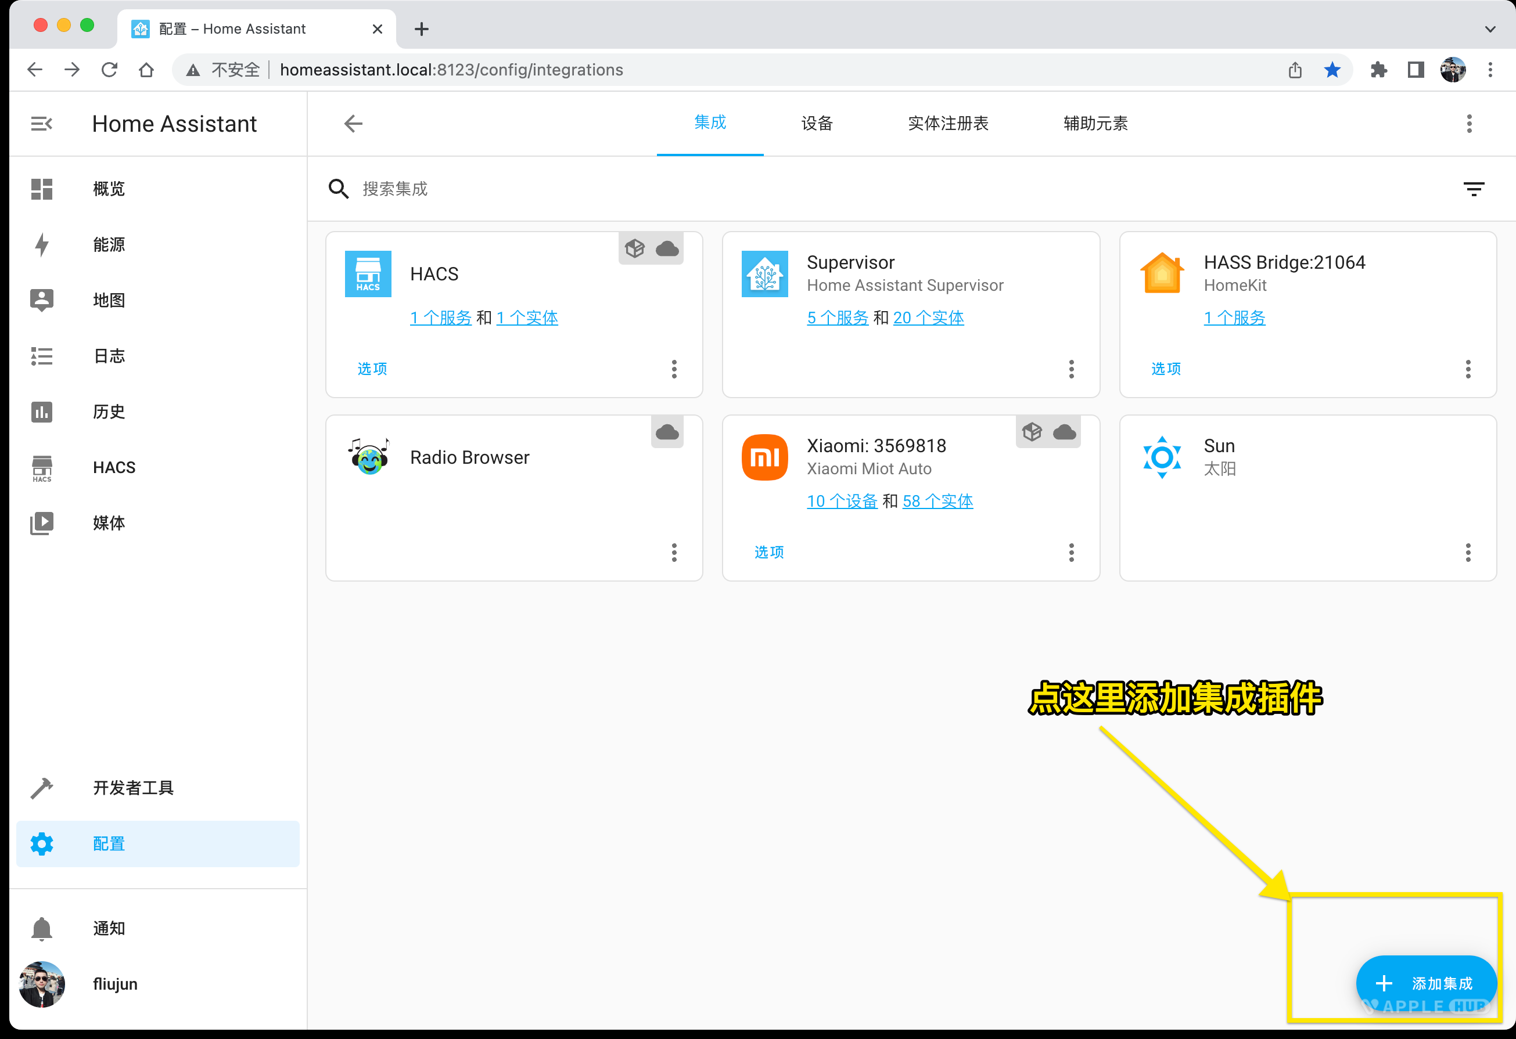Open Developer Tools (开发者工具) hammer icon
Viewport: 1516px width, 1039px height.
pos(42,788)
